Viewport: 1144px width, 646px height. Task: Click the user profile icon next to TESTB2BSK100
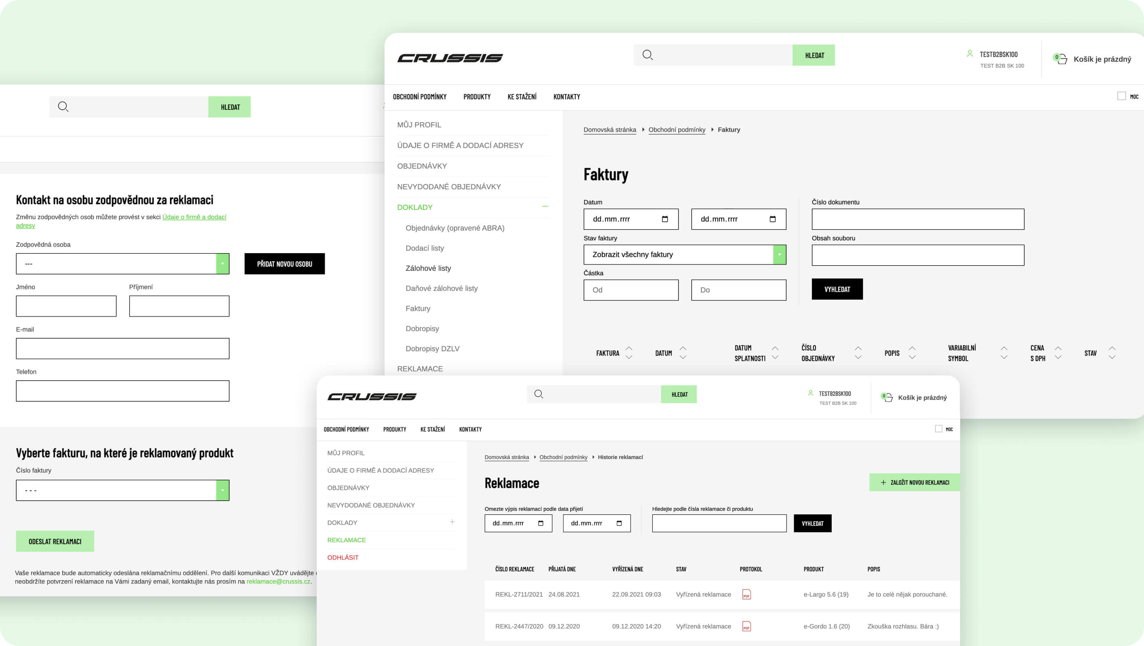969,54
